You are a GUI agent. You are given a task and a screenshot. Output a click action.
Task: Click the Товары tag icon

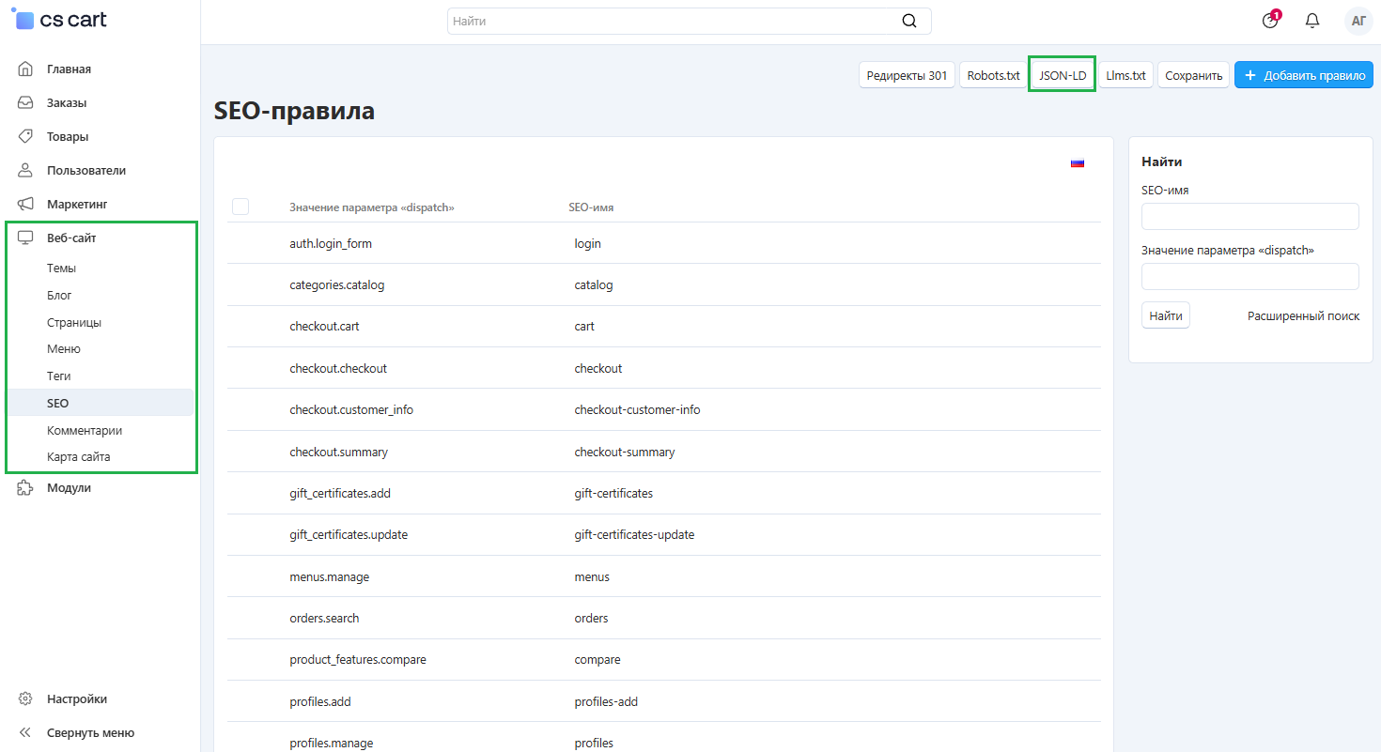tap(26, 136)
